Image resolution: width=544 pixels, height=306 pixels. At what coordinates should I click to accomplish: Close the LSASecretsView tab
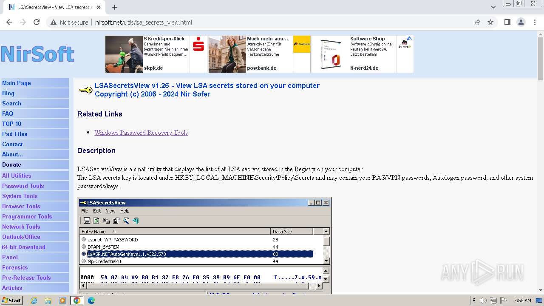point(99,7)
